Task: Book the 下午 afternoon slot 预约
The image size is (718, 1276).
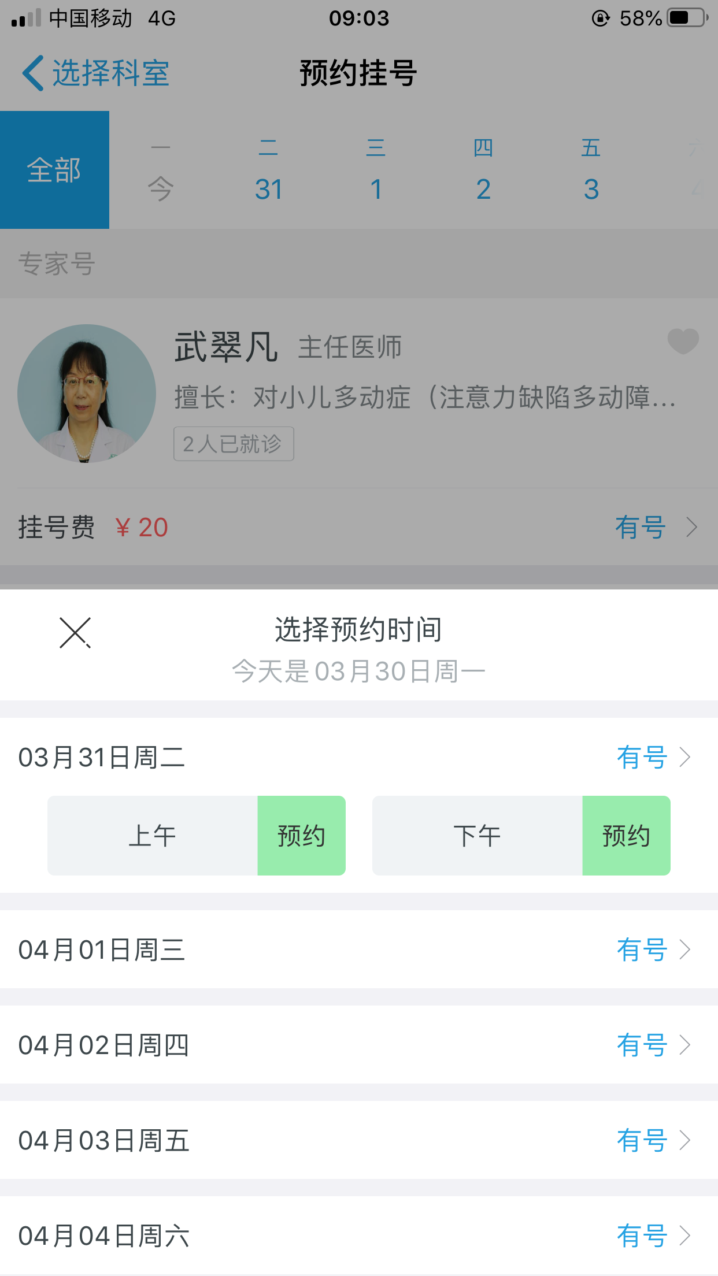Action: (626, 836)
